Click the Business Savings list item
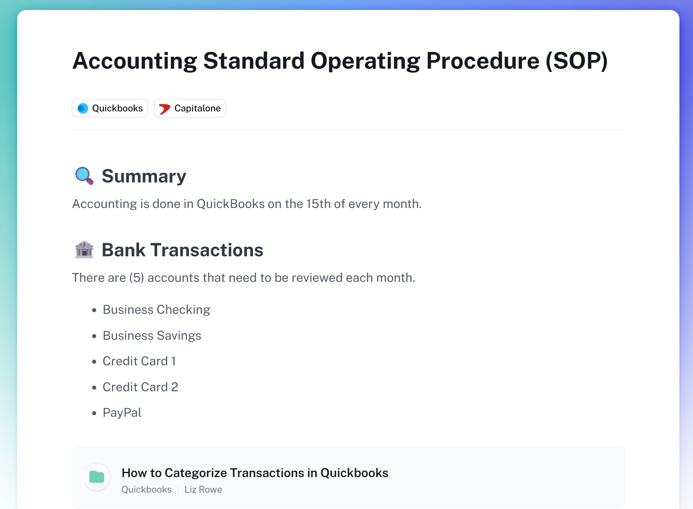This screenshot has height=509, width=693. pyautogui.click(x=152, y=335)
